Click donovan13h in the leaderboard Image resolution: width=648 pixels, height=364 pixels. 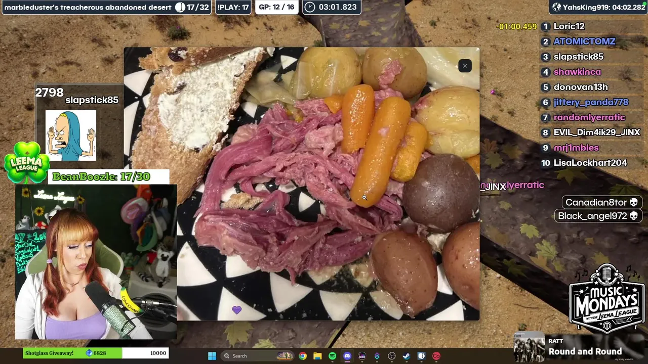(581, 87)
